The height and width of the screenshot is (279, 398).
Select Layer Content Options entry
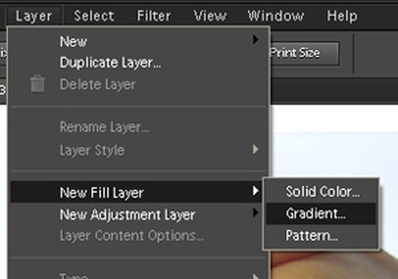coord(131,236)
